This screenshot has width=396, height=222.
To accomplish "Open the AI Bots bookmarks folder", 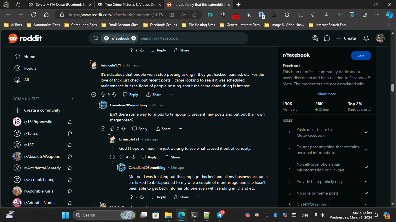I will click(13, 25).
